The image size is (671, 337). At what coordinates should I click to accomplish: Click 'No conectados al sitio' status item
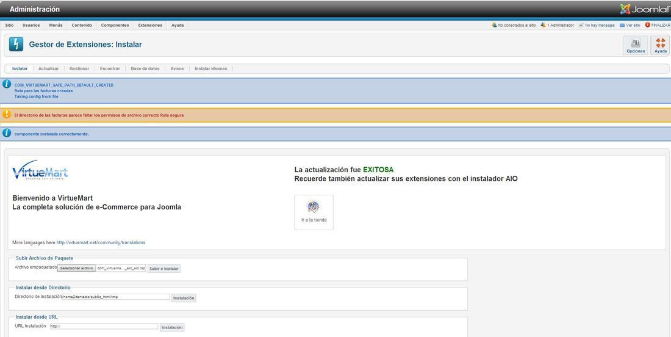click(514, 25)
